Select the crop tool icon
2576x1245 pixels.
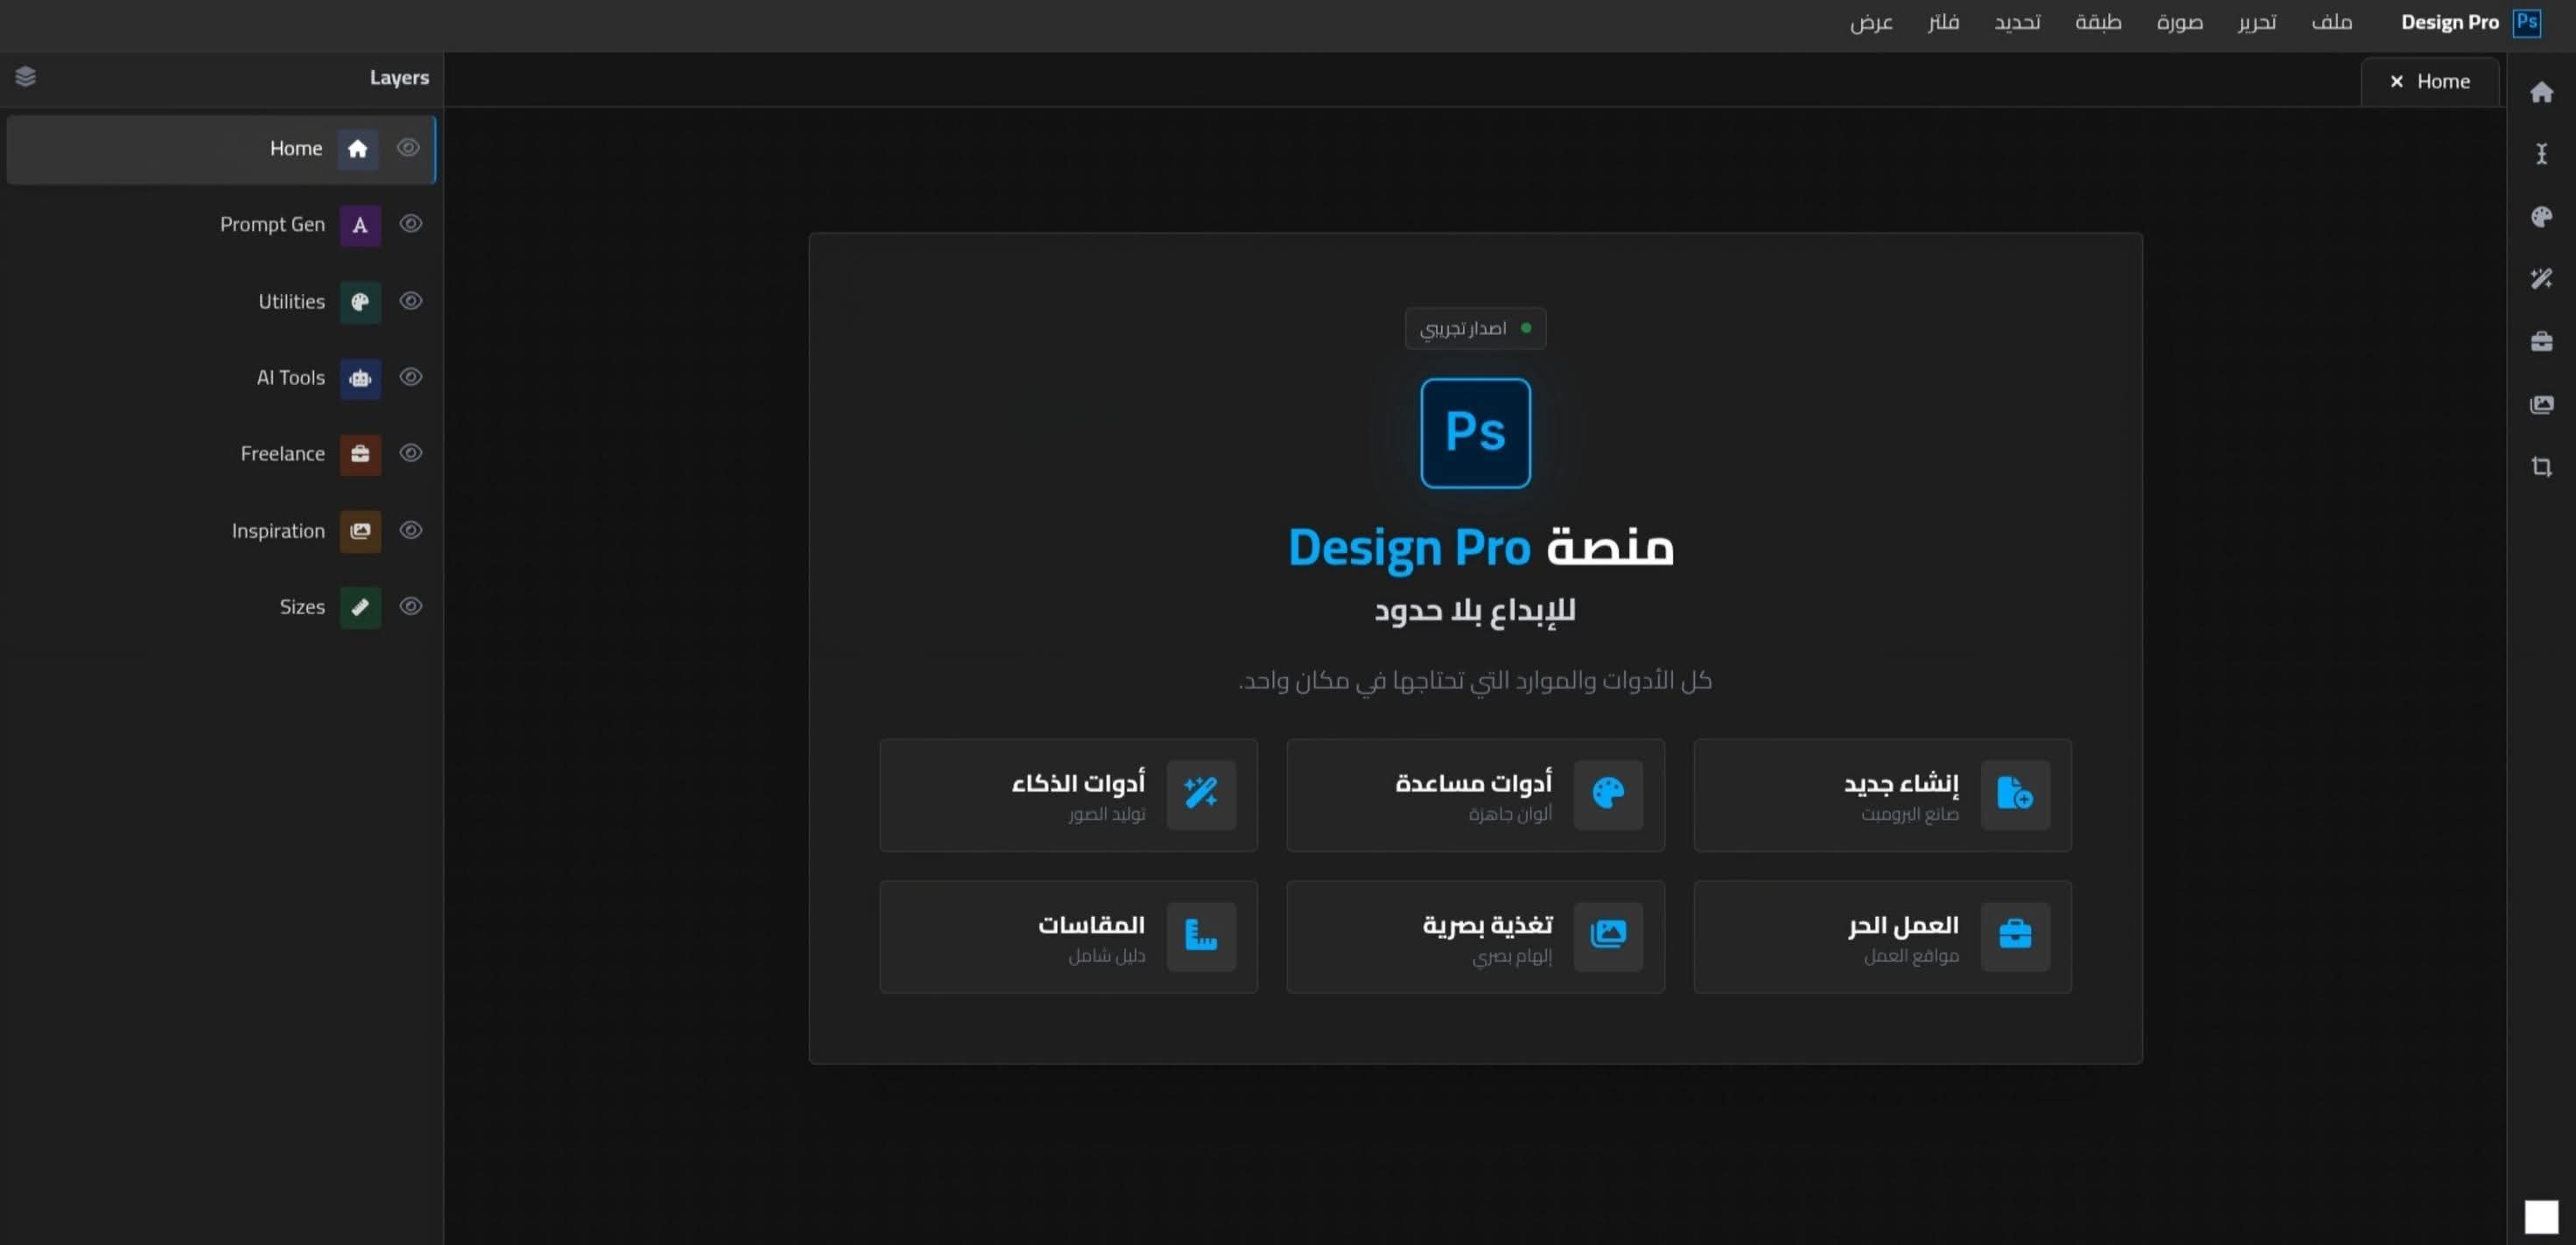pyautogui.click(x=2541, y=467)
